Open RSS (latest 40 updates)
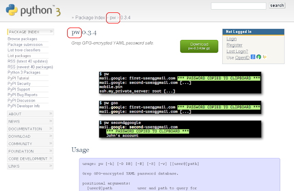294x191 pixels. point(28,61)
